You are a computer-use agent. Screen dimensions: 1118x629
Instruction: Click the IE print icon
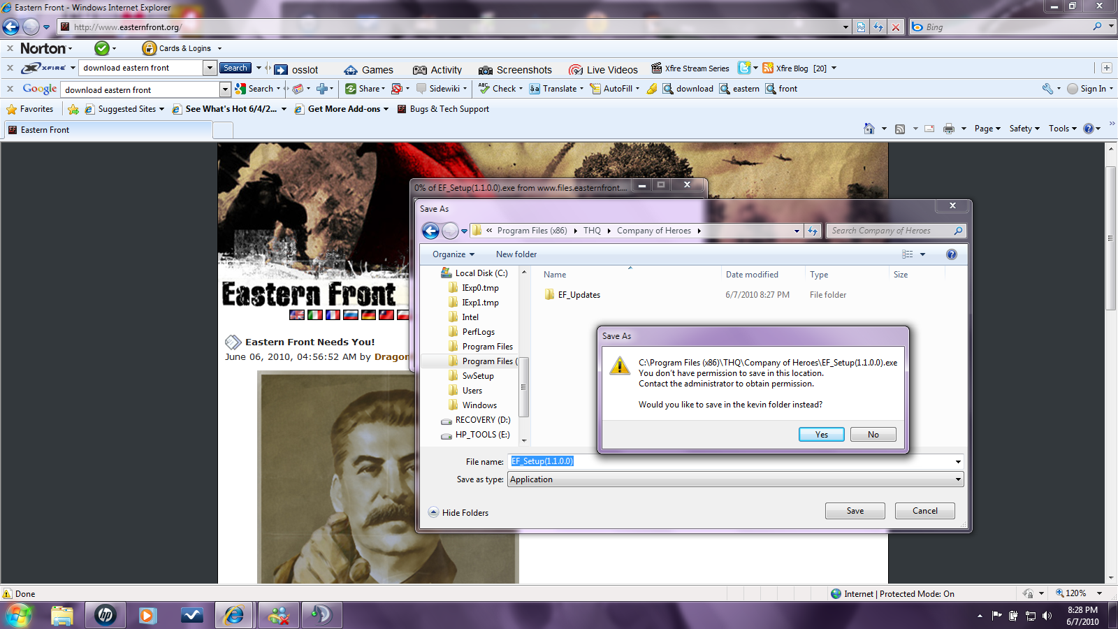(x=948, y=129)
